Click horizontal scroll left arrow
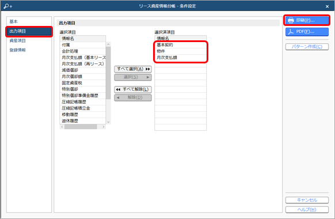Viewport: 335px width, 219px height. pos(62,127)
